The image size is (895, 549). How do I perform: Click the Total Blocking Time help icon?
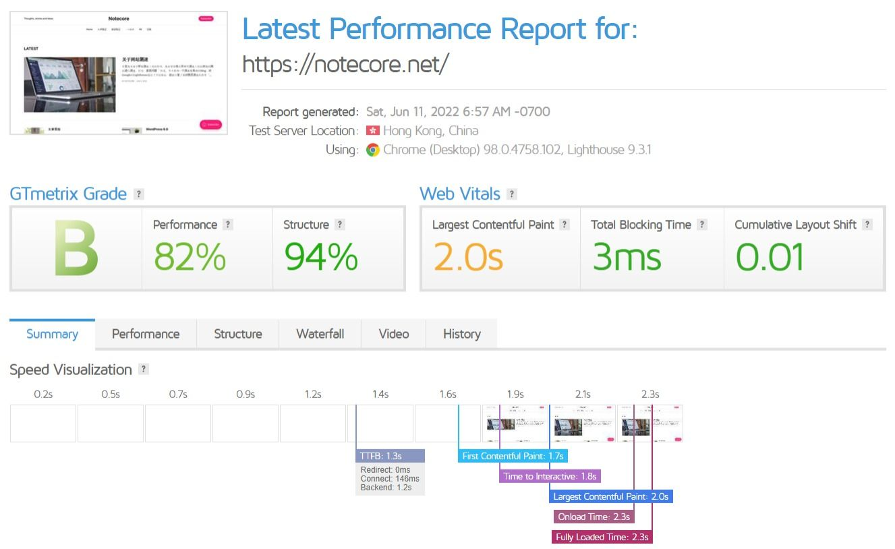(x=702, y=225)
